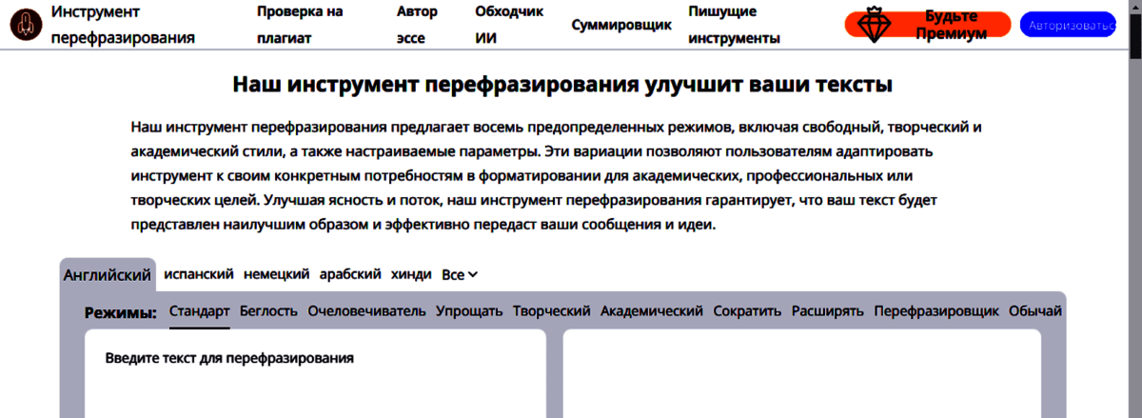Click Будьте Премиум button
Screen dimensions: 1142x418
[928, 24]
